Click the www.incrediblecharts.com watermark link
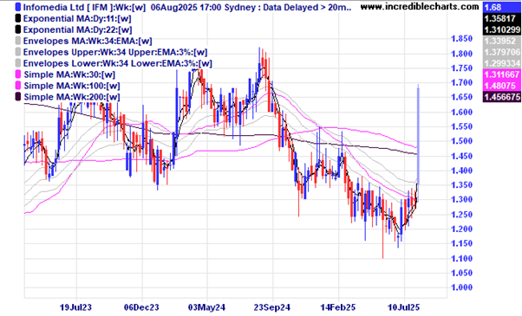This screenshot has width=522, height=316. (x=420, y=6)
